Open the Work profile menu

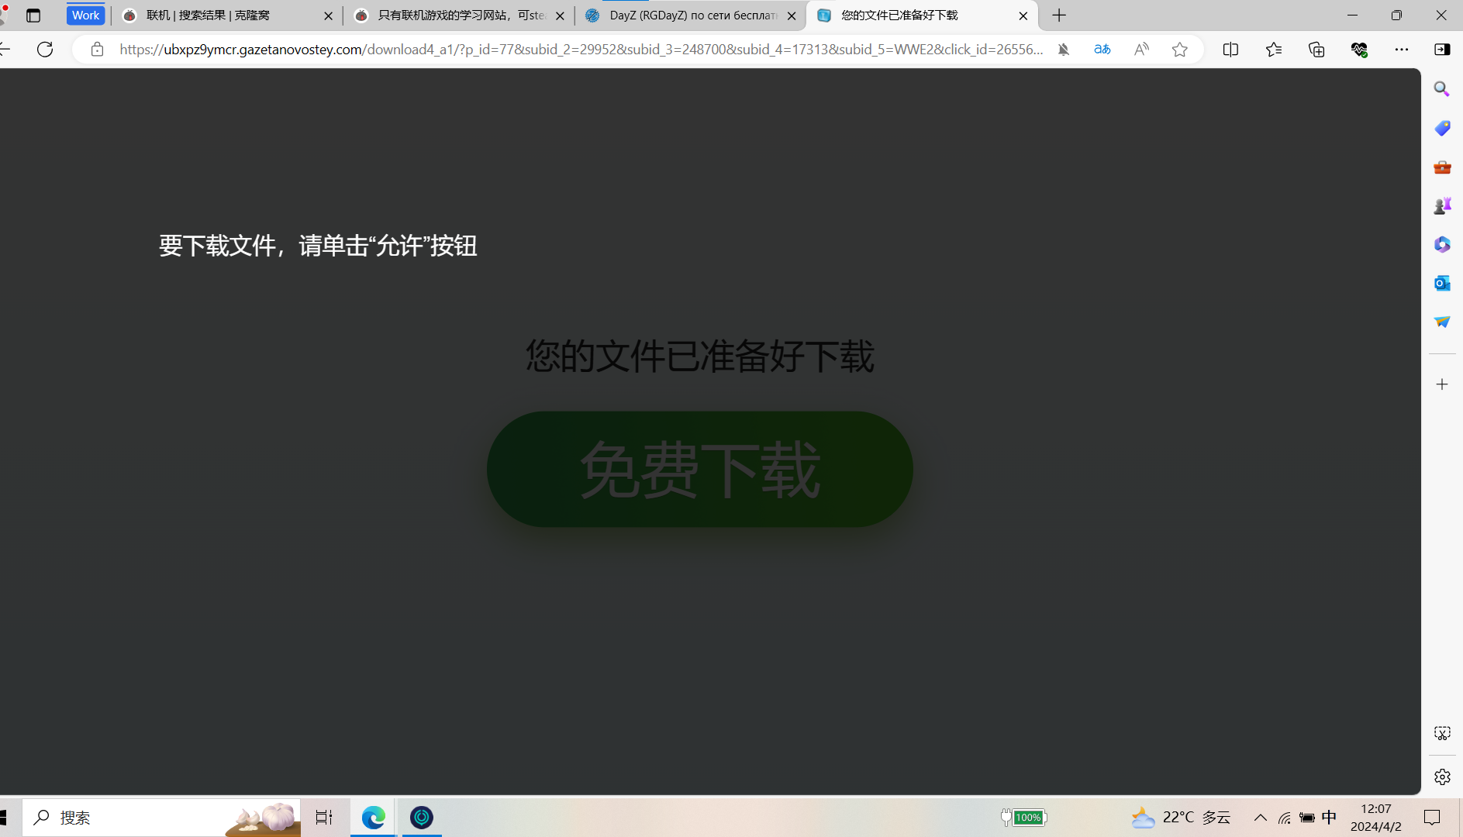(x=85, y=15)
